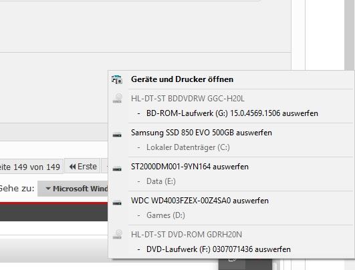355x270 pixels.
Task: Open 'Microsoft Wind...' forum jump dropdown
Action: 73,189
